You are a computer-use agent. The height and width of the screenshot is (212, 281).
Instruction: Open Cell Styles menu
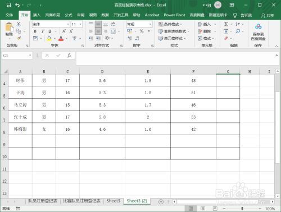click(172, 38)
